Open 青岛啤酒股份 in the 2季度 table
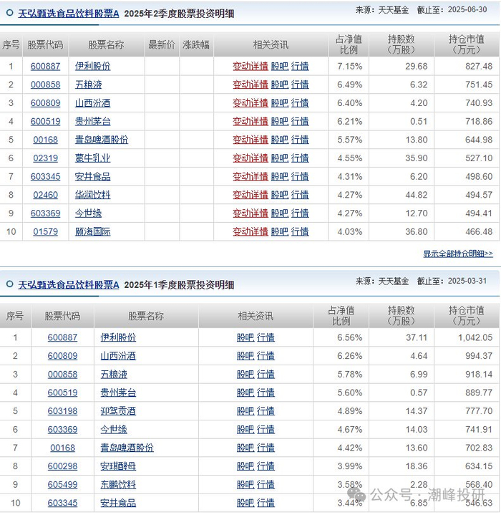The image size is (501, 515). coord(102,140)
